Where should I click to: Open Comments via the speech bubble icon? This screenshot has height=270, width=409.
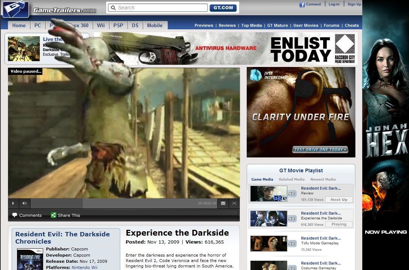(14, 215)
